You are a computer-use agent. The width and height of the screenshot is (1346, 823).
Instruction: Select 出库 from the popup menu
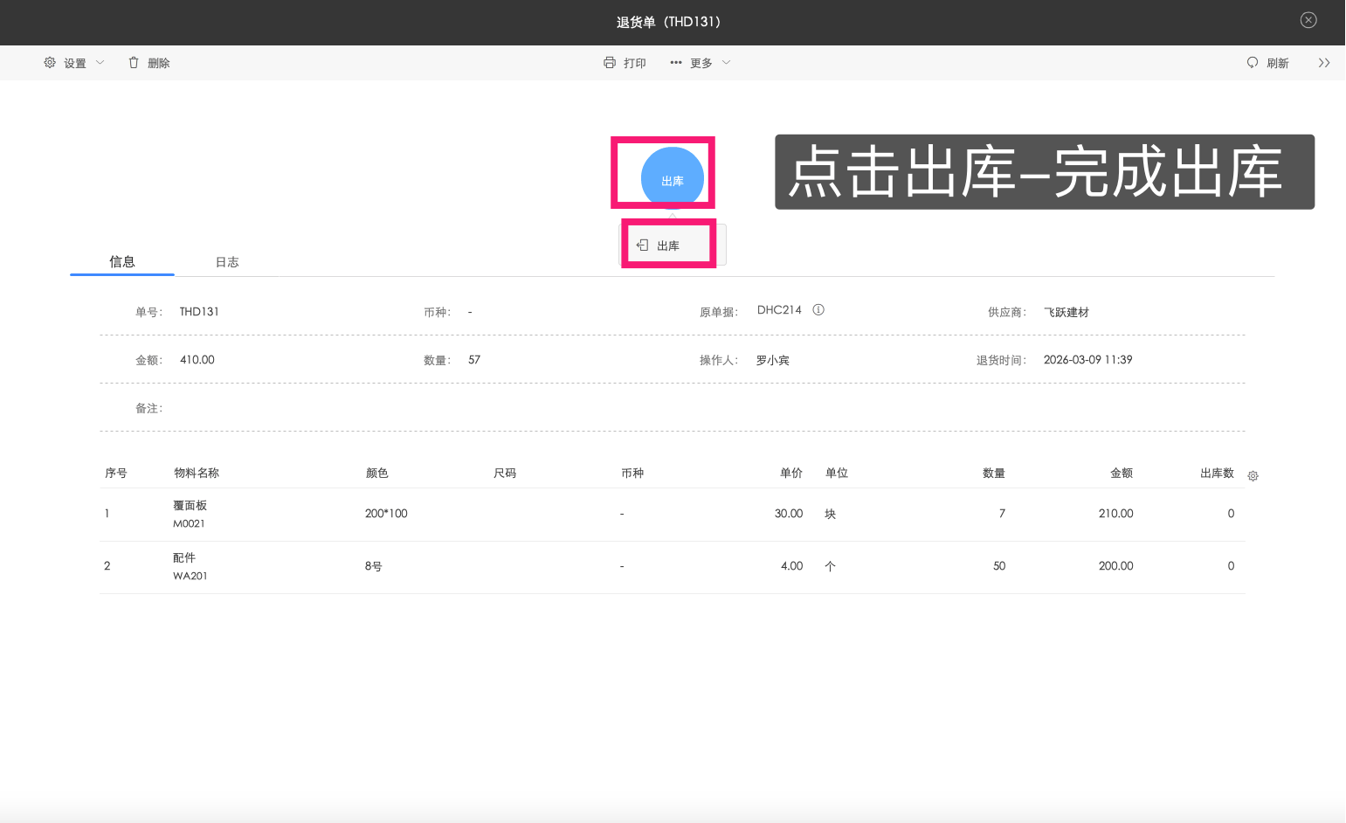point(669,246)
